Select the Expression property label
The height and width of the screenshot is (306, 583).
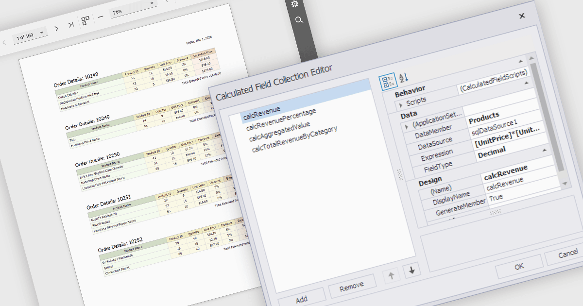pos(437,155)
